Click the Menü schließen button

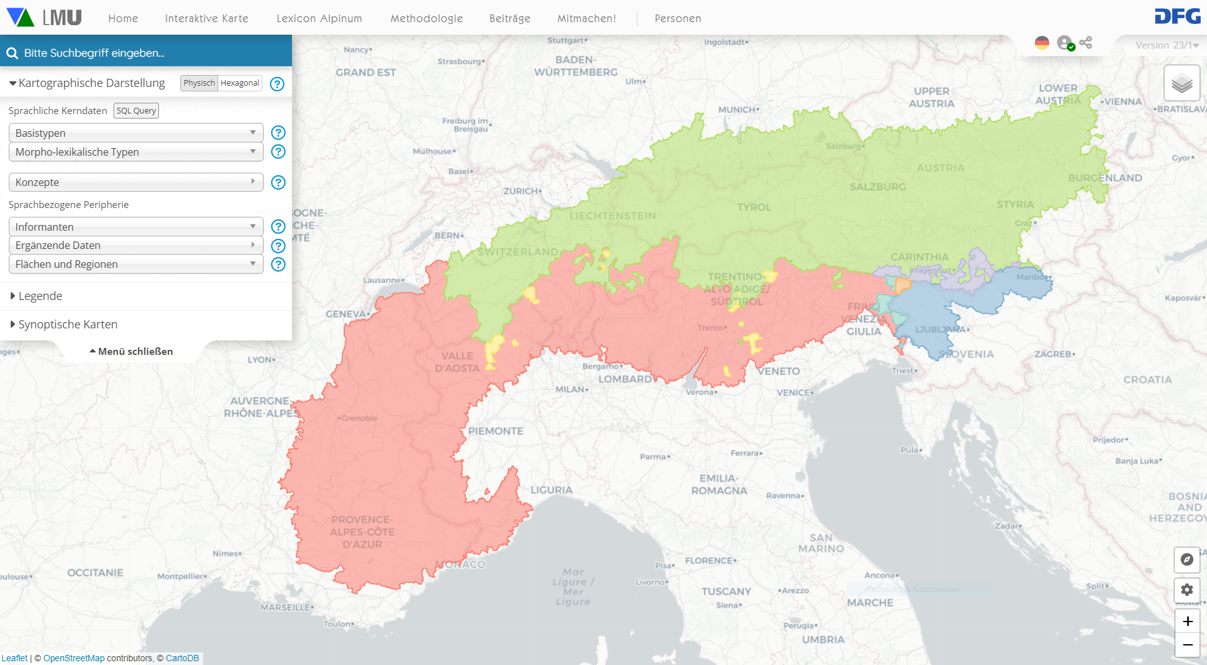click(131, 352)
